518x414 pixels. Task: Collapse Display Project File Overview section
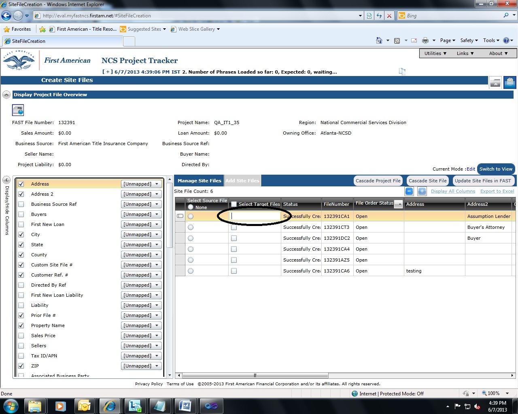coord(6,95)
